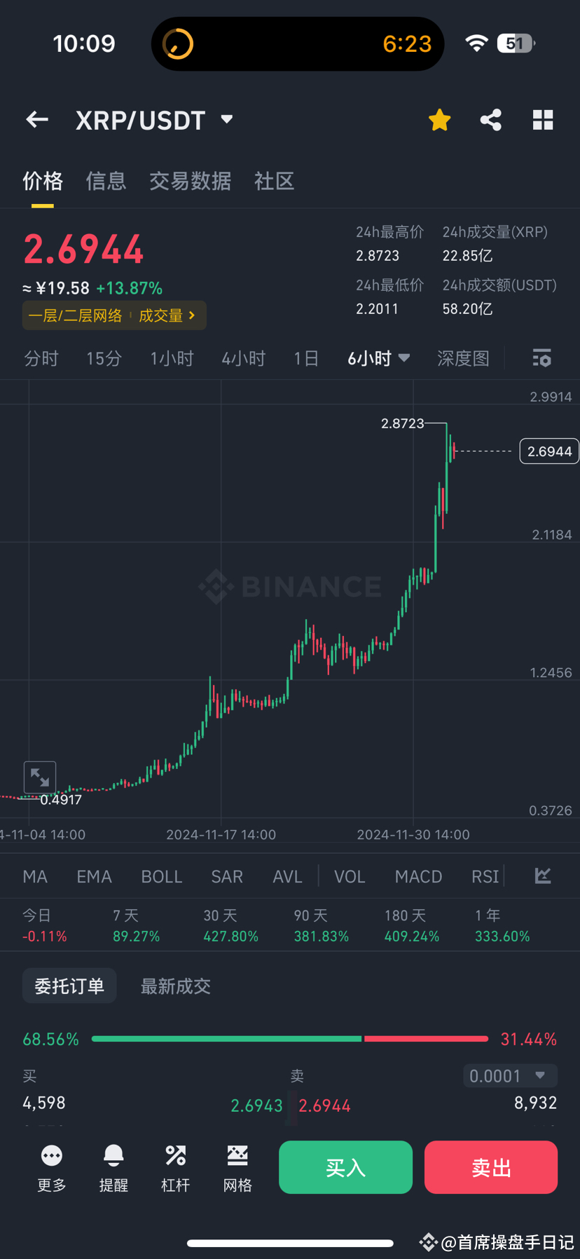Tap the back arrow to exit the chart
The image size is (580, 1259).
click(x=36, y=119)
